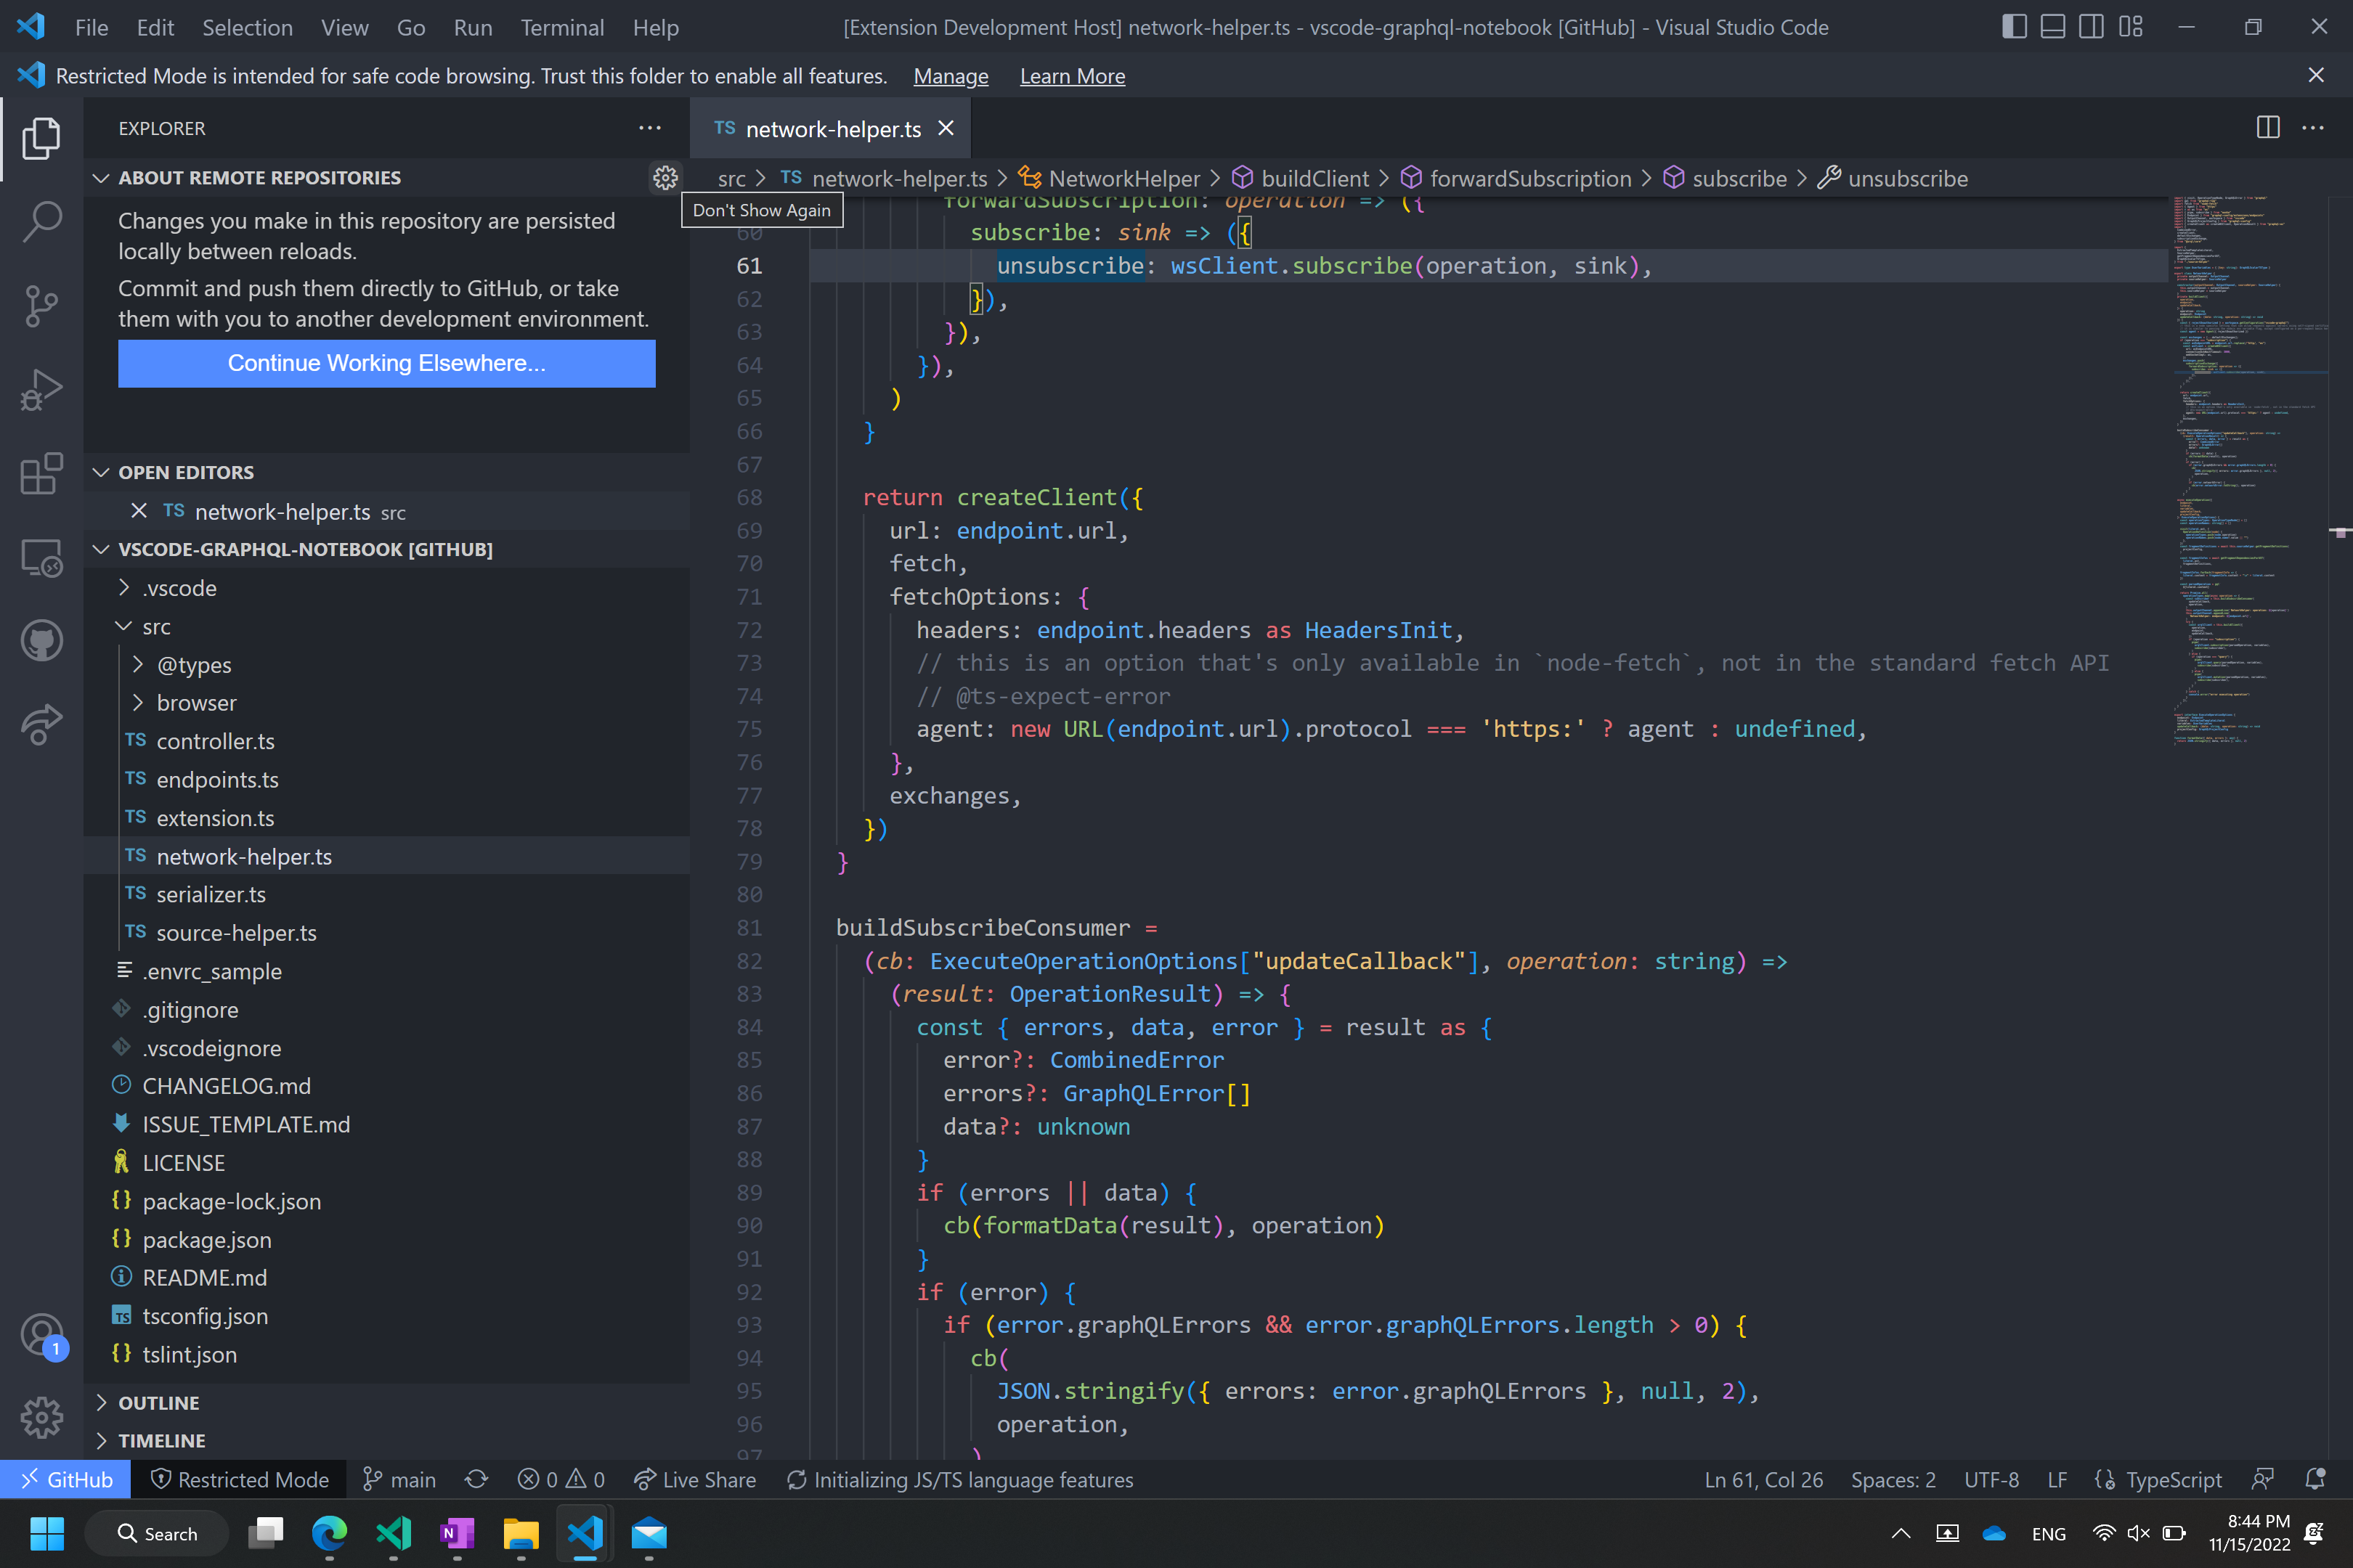
Task: Open controller.ts in file tree
Action: click(215, 741)
